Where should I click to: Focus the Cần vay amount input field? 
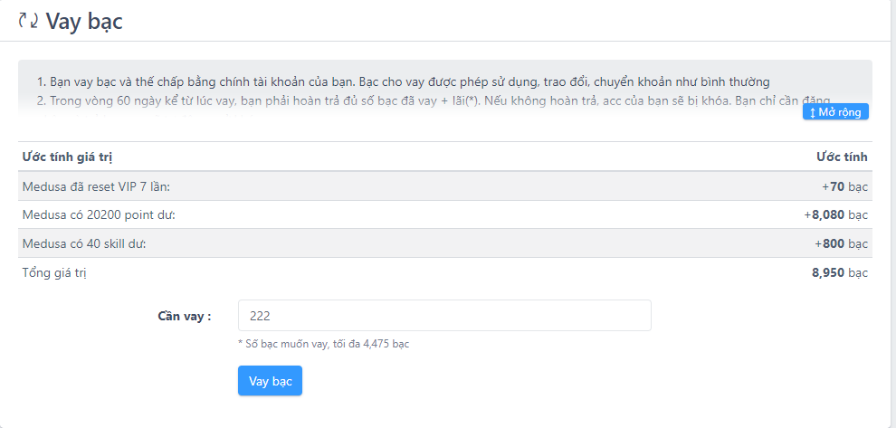click(444, 316)
